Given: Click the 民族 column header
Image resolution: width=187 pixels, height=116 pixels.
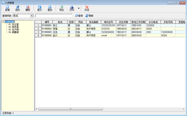Looking at the screenshot, I should pos(81,22).
